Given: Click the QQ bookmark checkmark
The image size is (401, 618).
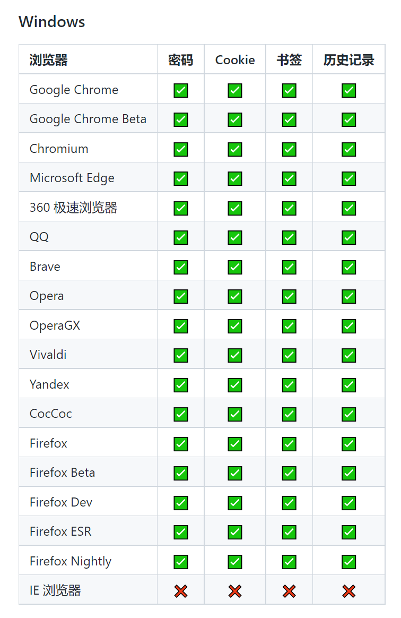Looking at the screenshot, I should tap(289, 237).
